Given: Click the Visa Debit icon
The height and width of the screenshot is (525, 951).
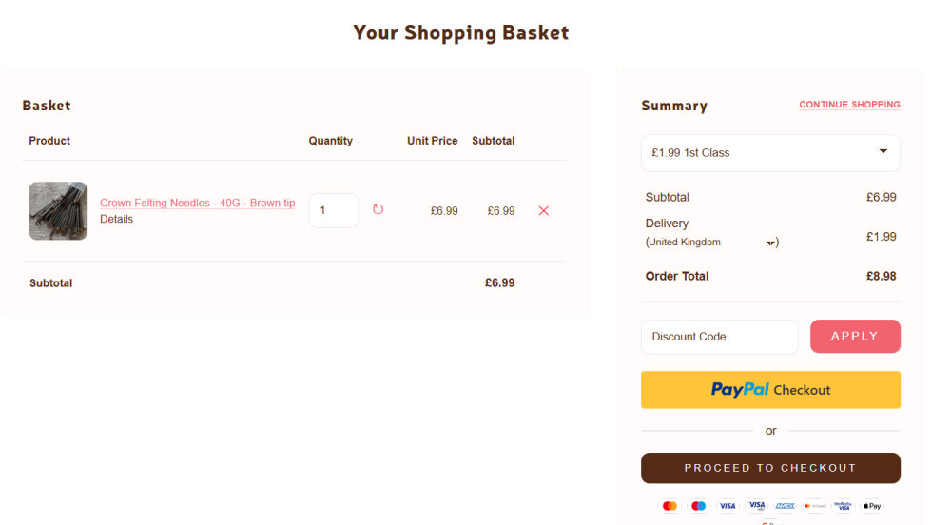Looking at the screenshot, I should click(x=757, y=506).
